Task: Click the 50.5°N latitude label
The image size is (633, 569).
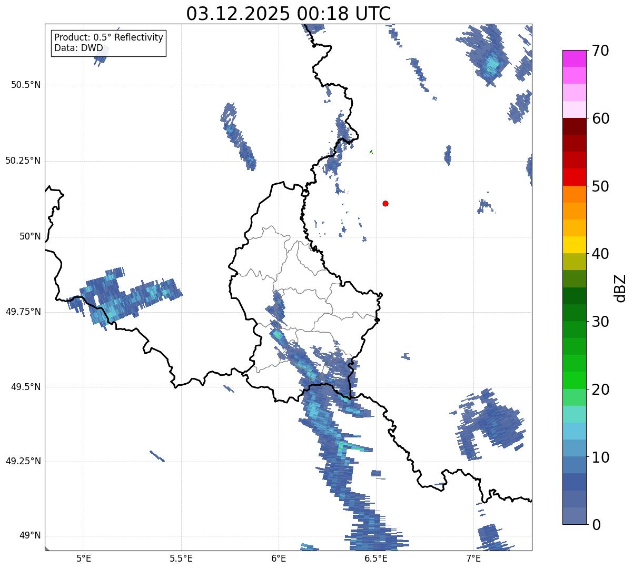Action: pos(26,85)
